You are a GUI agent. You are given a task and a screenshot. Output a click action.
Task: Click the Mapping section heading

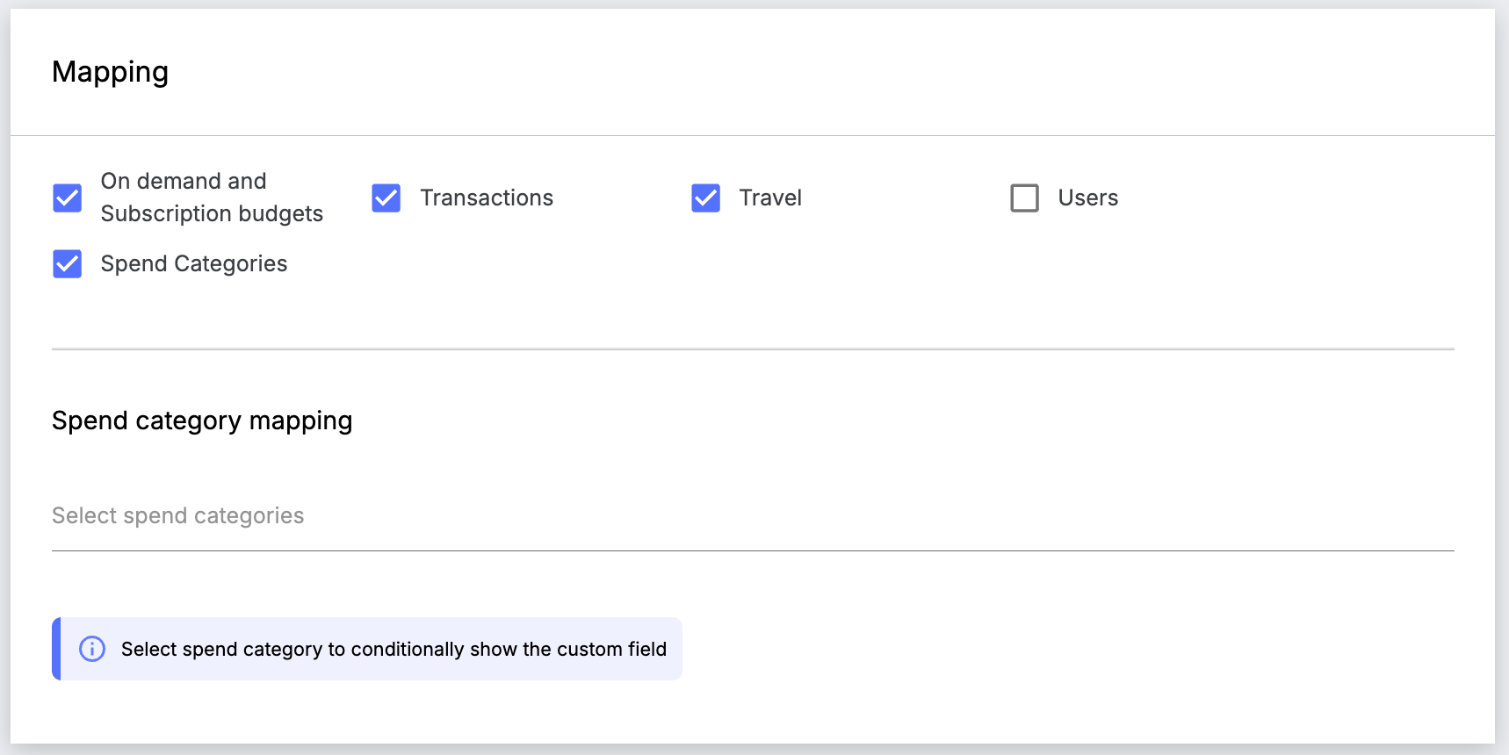[110, 72]
